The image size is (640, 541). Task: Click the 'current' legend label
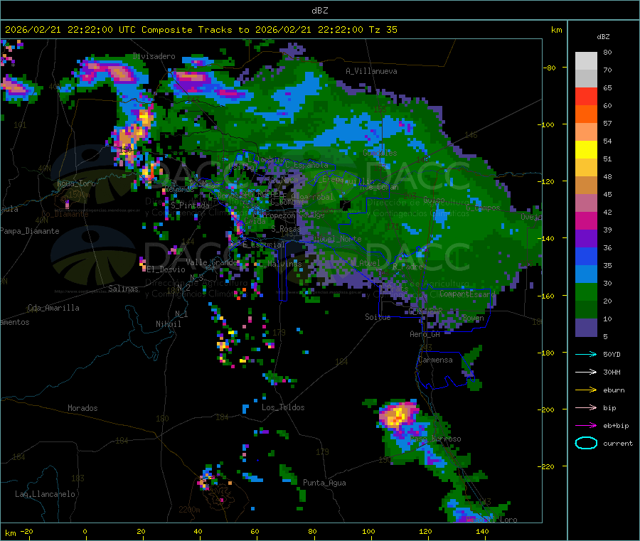pos(618,443)
